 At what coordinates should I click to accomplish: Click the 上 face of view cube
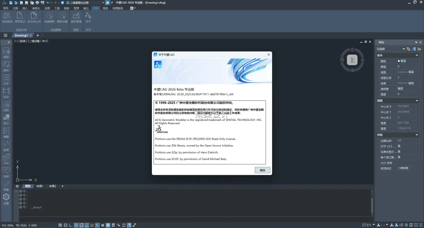pyautogui.click(x=352, y=60)
